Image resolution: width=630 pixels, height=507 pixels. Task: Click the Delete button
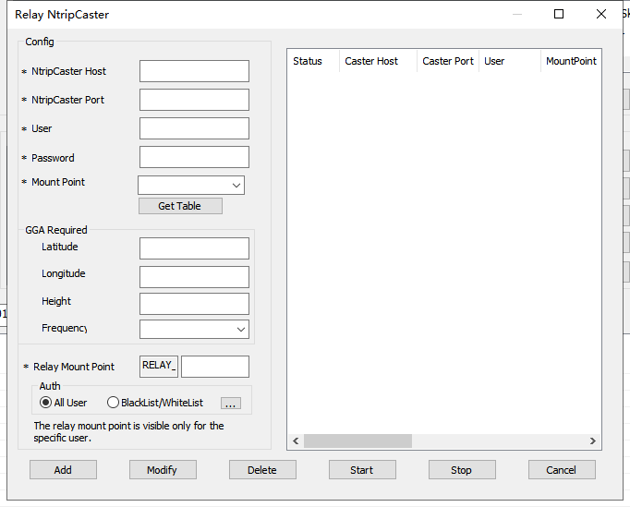pos(262,470)
